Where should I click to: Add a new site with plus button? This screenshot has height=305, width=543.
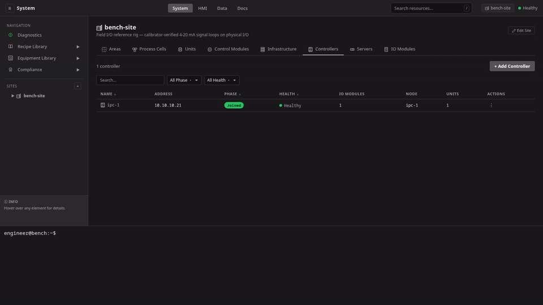[x=77, y=86]
